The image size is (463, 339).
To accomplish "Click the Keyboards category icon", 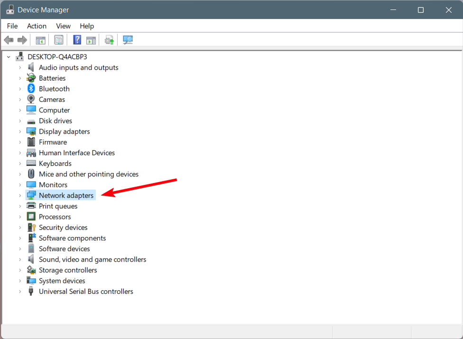I will click(31, 163).
